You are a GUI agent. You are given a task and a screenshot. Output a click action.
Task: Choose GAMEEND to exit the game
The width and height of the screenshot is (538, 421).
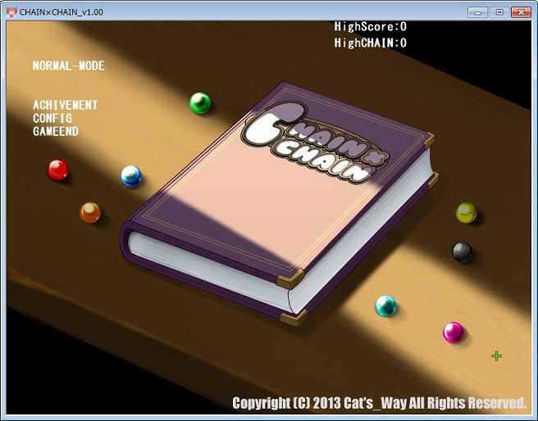(56, 131)
